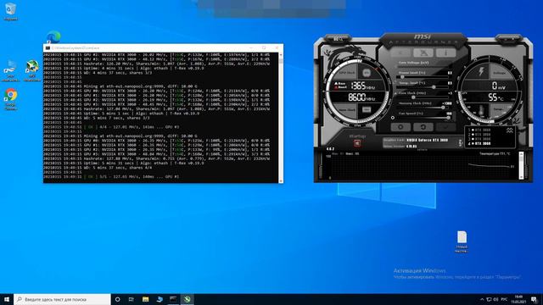This screenshot has width=543, height=305.
Task: Toggle the power and temp limit link icon
Action: (x=395, y=82)
